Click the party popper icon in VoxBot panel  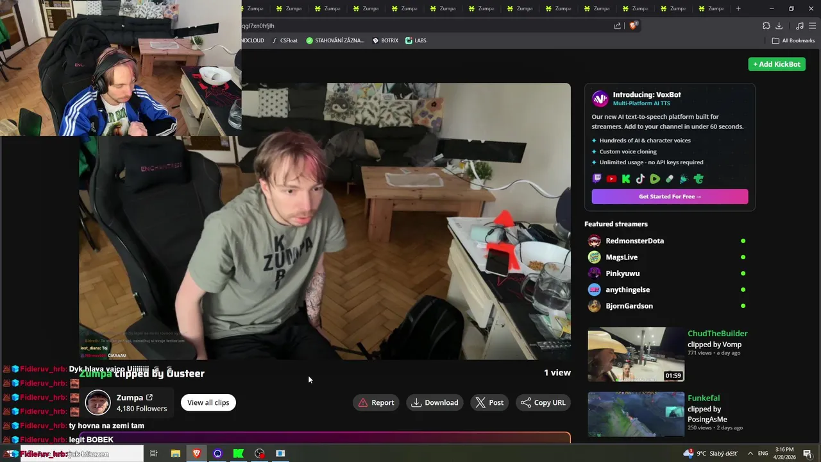point(684,179)
